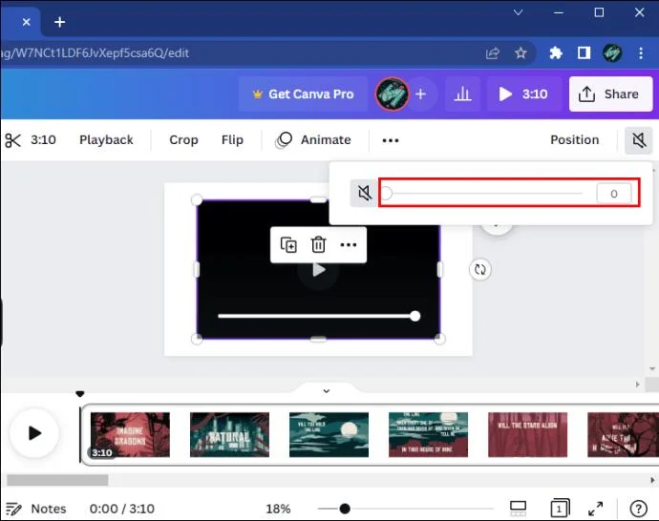Collapse the timeline with the chevron
Screen dimensions: 659x521
[326, 391]
